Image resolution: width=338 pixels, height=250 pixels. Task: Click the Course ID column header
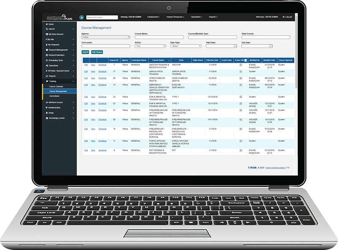pyautogui.click(x=114, y=60)
